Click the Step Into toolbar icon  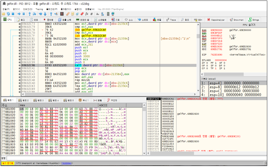tap(29, 14)
